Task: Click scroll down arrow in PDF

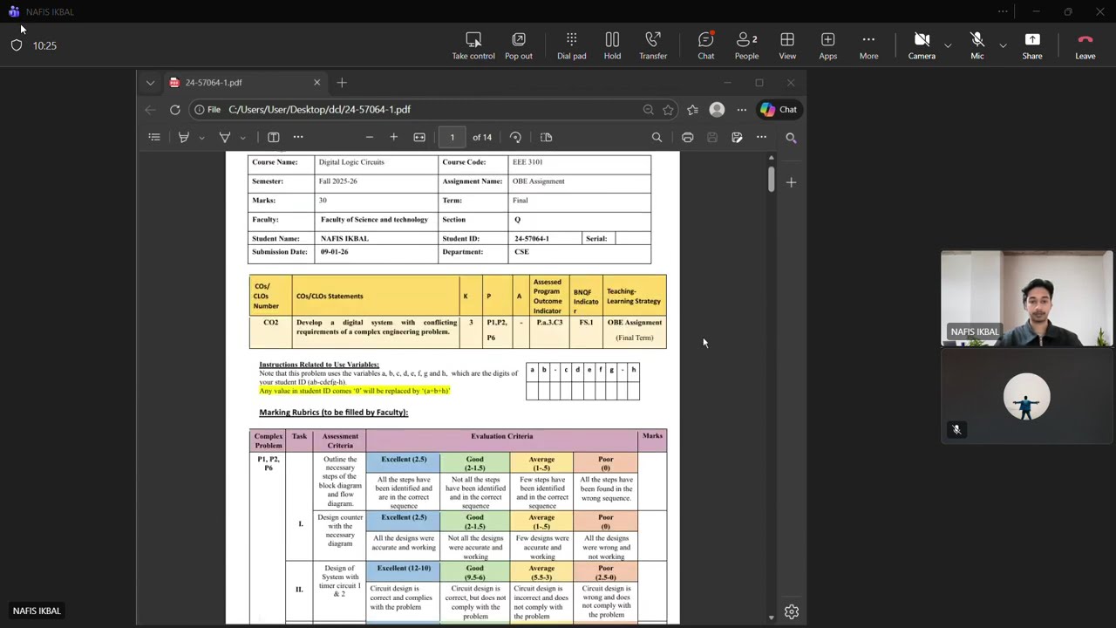Action: coord(771,618)
